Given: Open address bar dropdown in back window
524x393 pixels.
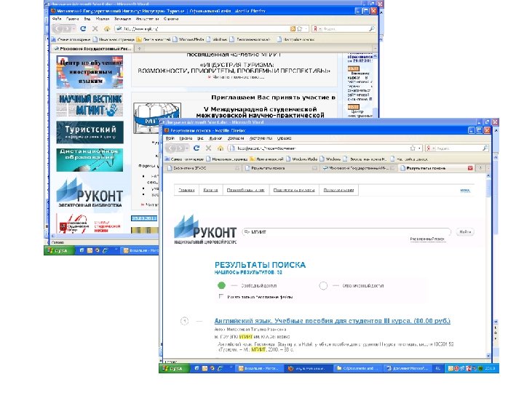Looking at the screenshot, I should 306,28.
